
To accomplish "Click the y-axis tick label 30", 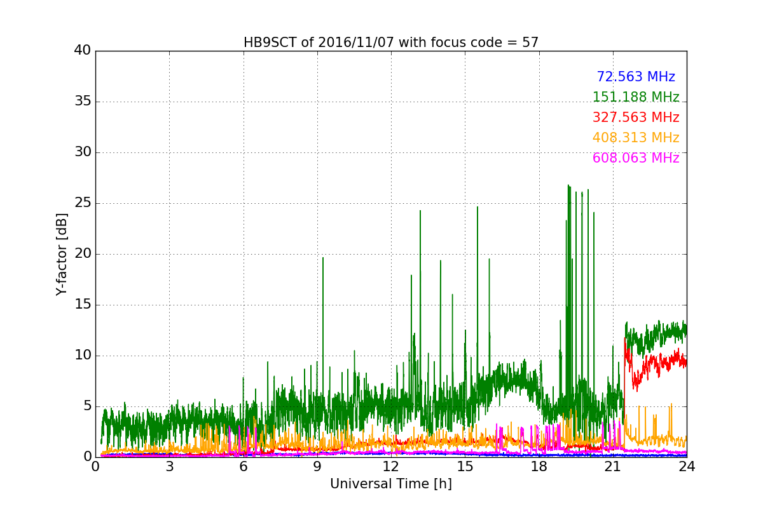I will 83,152.
